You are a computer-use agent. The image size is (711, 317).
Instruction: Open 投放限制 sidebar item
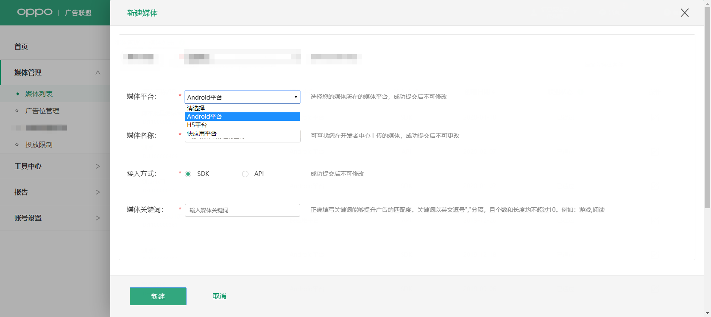(39, 145)
